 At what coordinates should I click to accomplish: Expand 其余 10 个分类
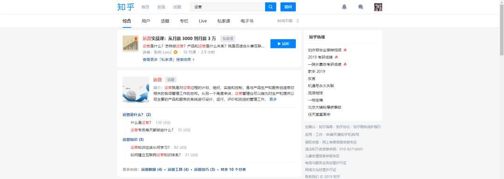coord(233,169)
